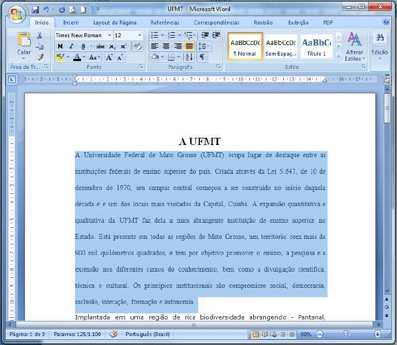Screen dimensions: 397x345
Task: Open Edição find group
Action: (x=380, y=46)
